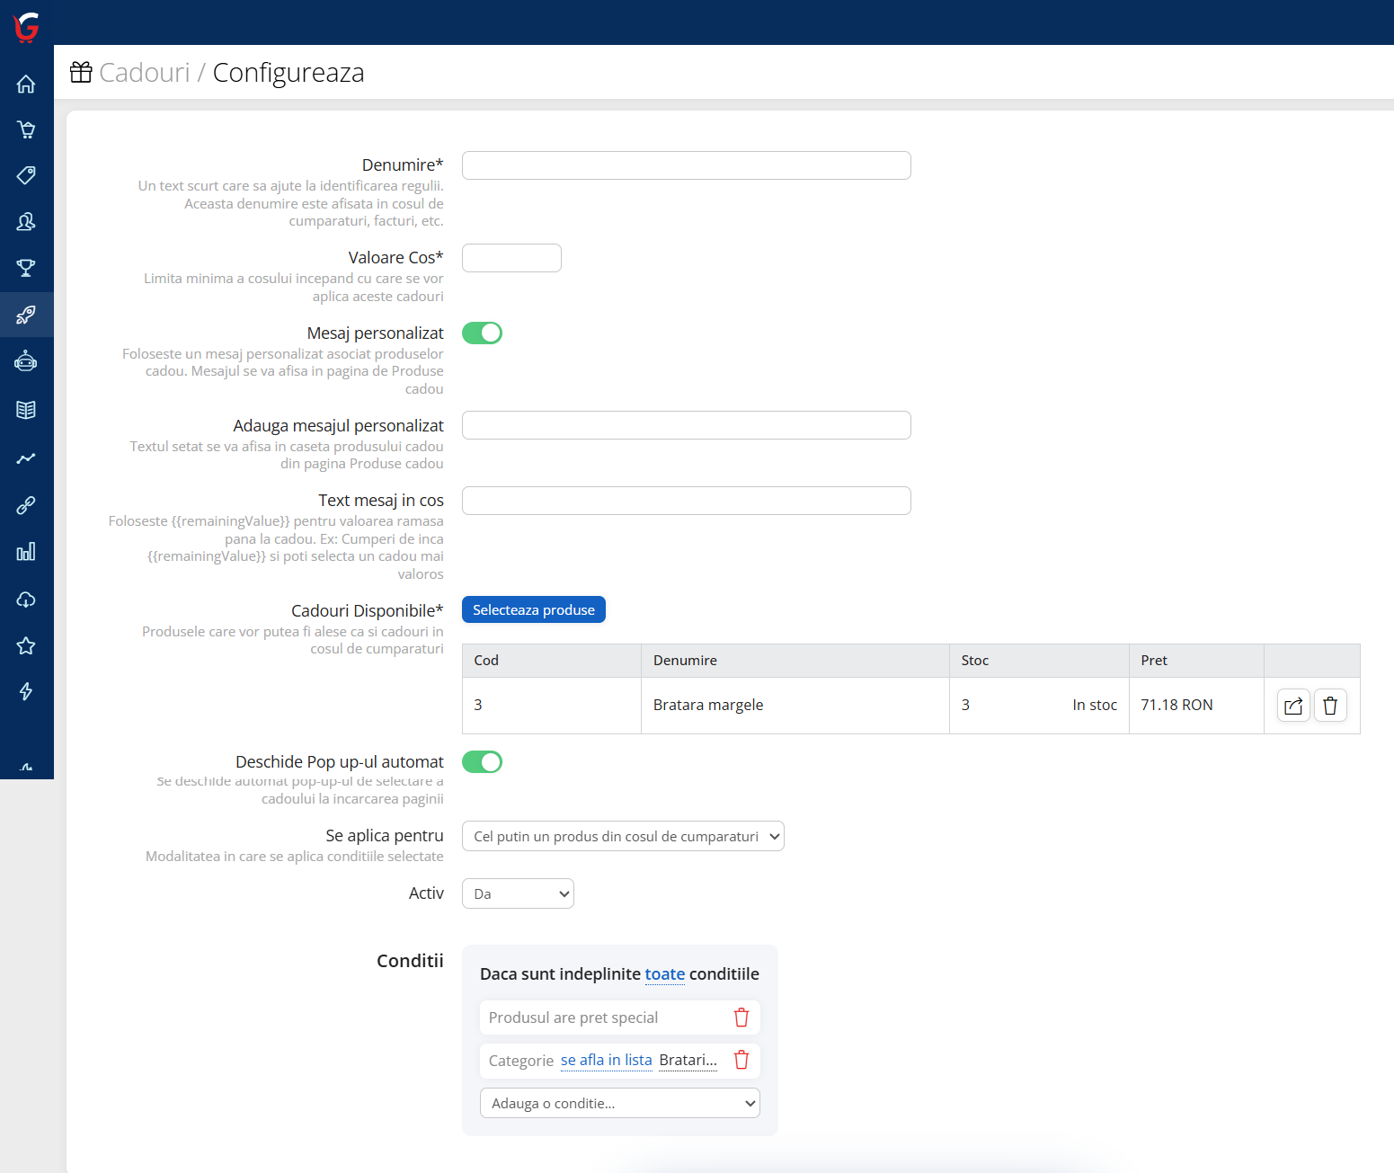1394x1173 pixels.
Task: Toggle the Mesaj personalizat switch
Action: click(x=482, y=333)
